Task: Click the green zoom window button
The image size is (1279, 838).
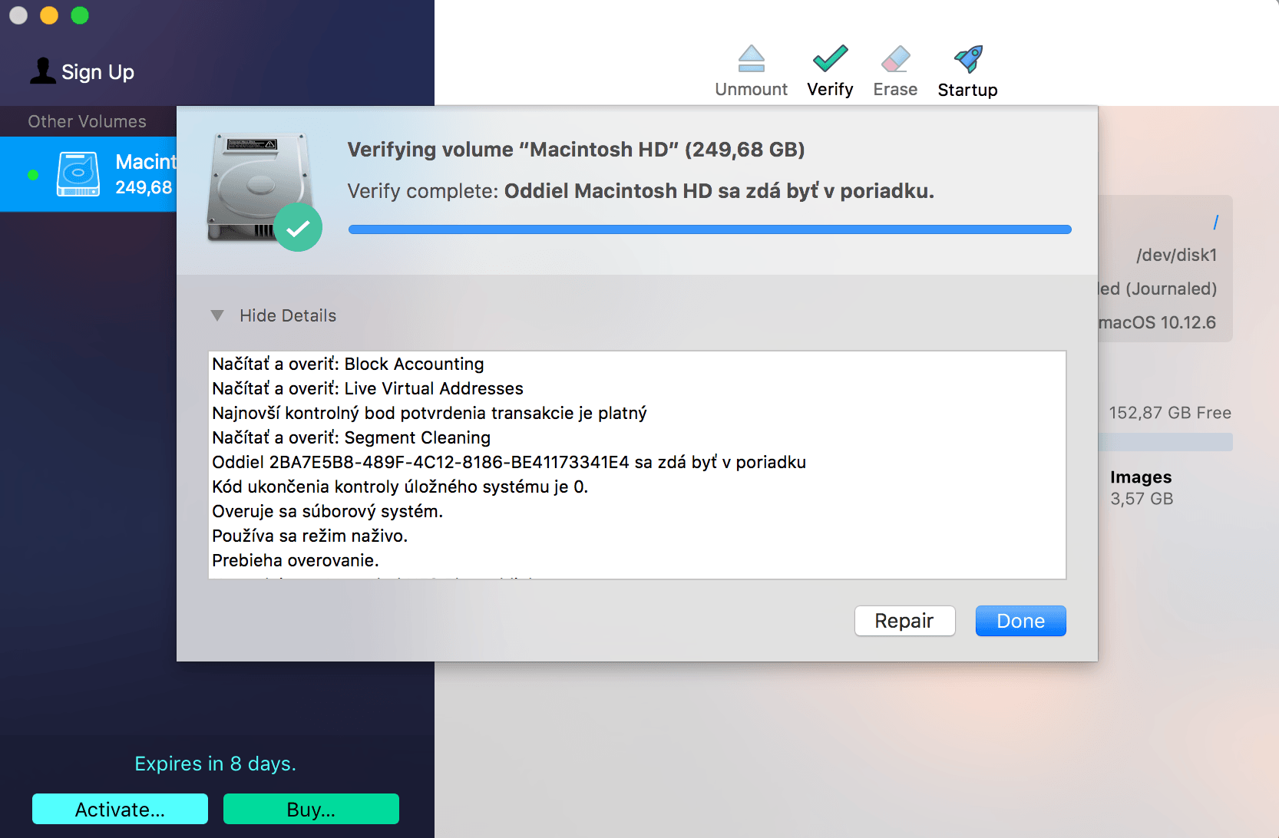Action: coord(80,15)
